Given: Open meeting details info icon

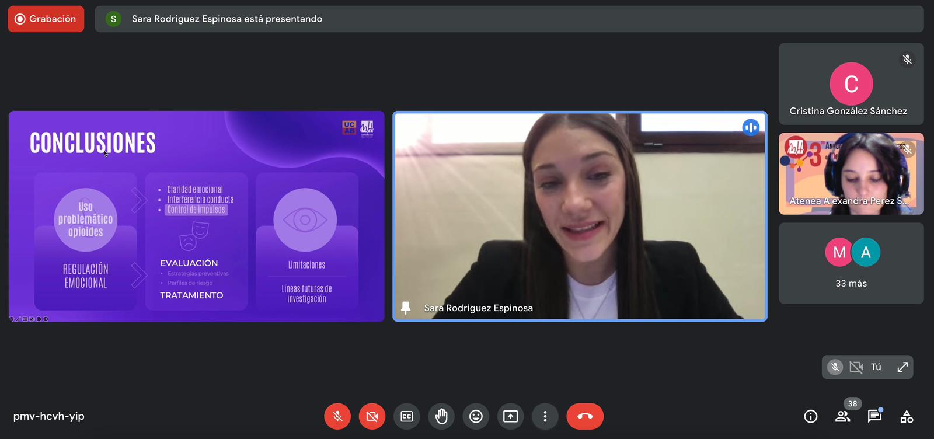Looking at the screenshot, I should [x=811, y=416].
